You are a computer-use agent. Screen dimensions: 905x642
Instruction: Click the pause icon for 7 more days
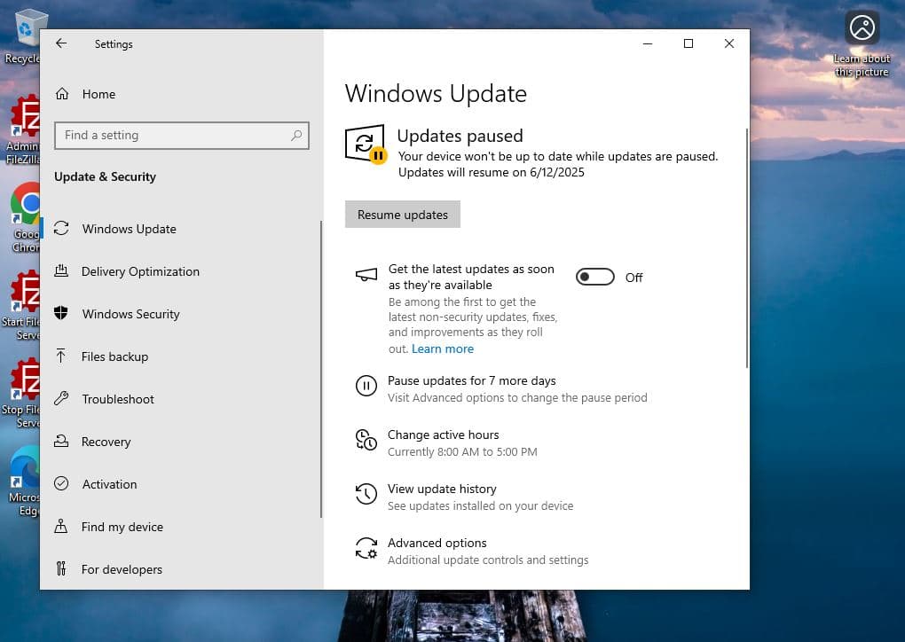[366, 386]
